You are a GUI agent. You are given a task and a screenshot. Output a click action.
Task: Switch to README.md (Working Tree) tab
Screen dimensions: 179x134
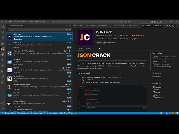[x=97, y=26]
